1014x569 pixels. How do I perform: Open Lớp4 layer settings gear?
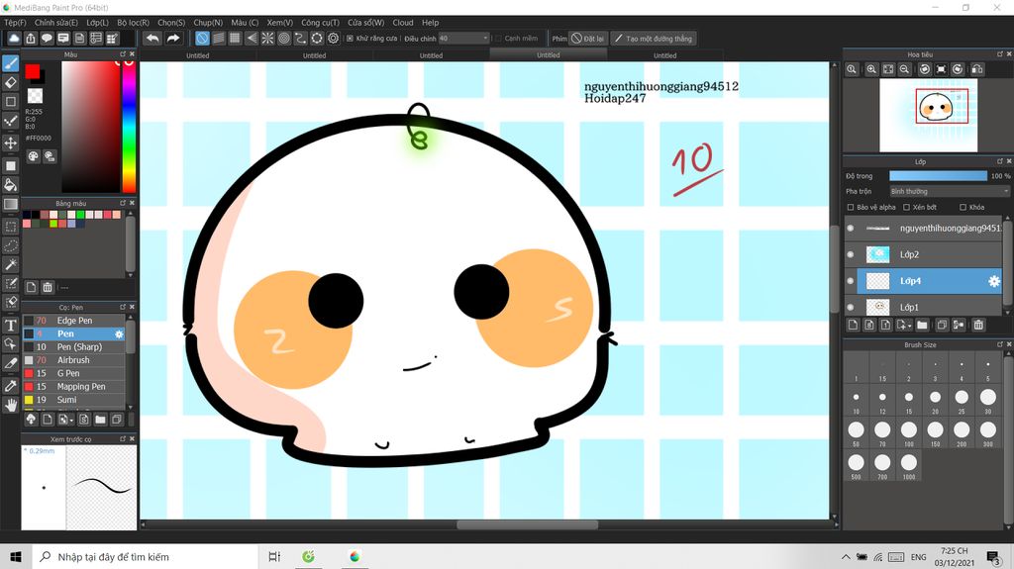994,281
